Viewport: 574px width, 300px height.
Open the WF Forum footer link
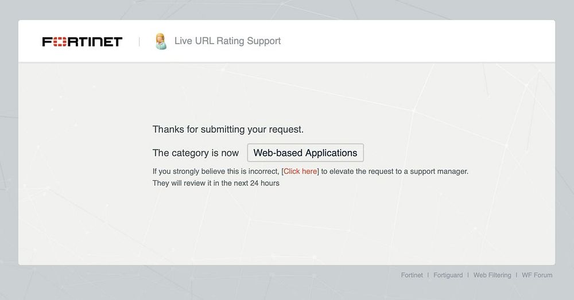pos(537,275)
